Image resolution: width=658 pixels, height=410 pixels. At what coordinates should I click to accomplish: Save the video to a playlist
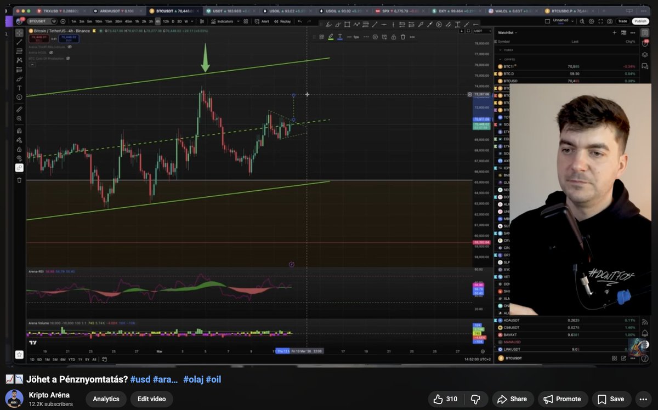(x=611, y=399)
